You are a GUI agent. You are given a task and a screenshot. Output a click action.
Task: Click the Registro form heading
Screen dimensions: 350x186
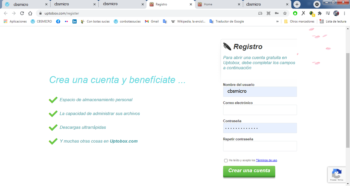click(248, 47)
